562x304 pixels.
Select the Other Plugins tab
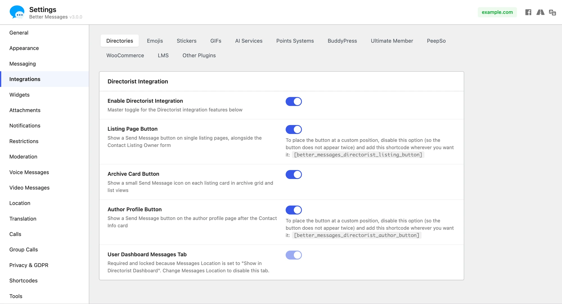coord(199,55)
